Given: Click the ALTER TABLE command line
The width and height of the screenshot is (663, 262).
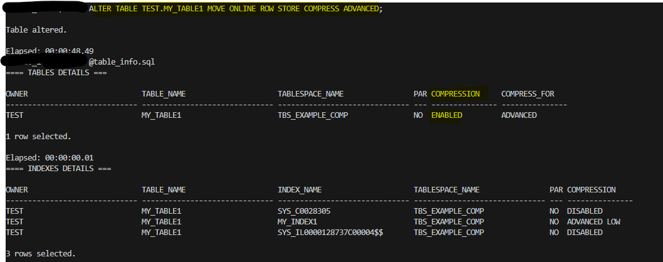Looking at the screenshot, I should [x=235, y=9].
